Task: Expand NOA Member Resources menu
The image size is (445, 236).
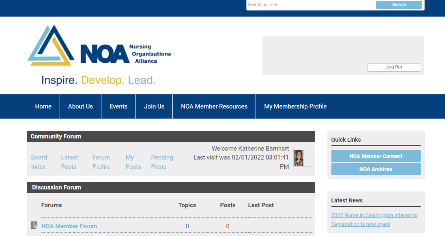Action: (x=214, y=106)
